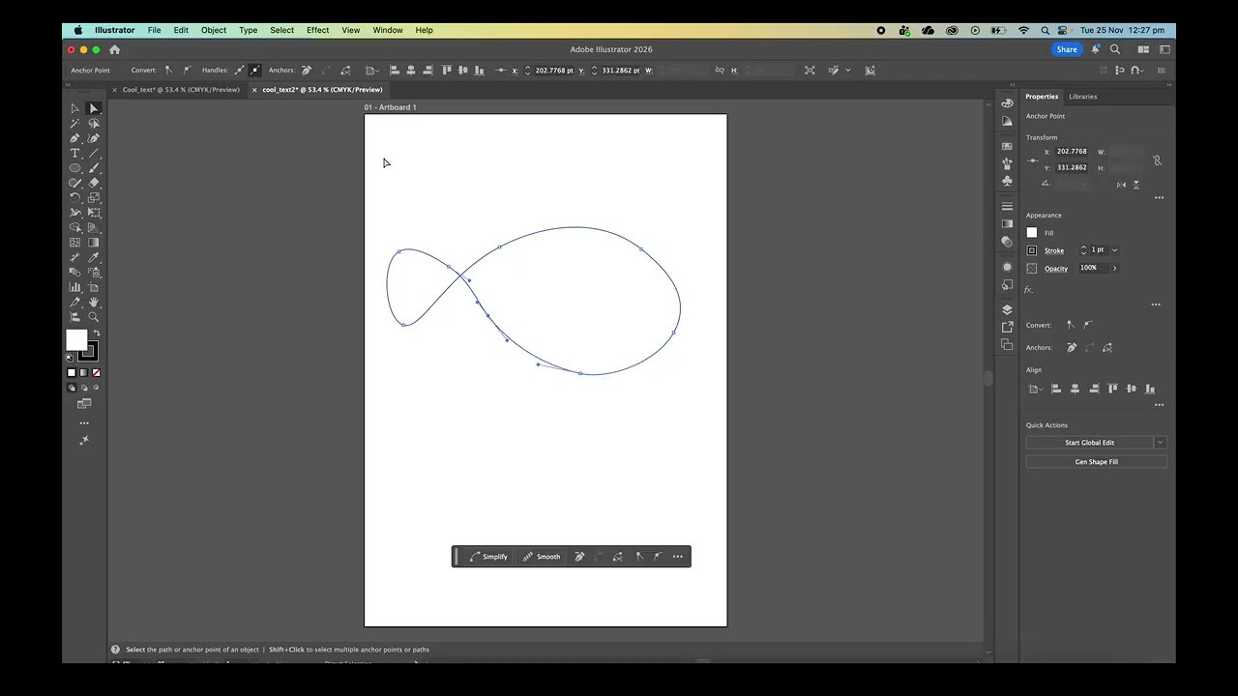
Task: Open Align To dropdown in Properties panel
Action: (x=1034, y=389)
